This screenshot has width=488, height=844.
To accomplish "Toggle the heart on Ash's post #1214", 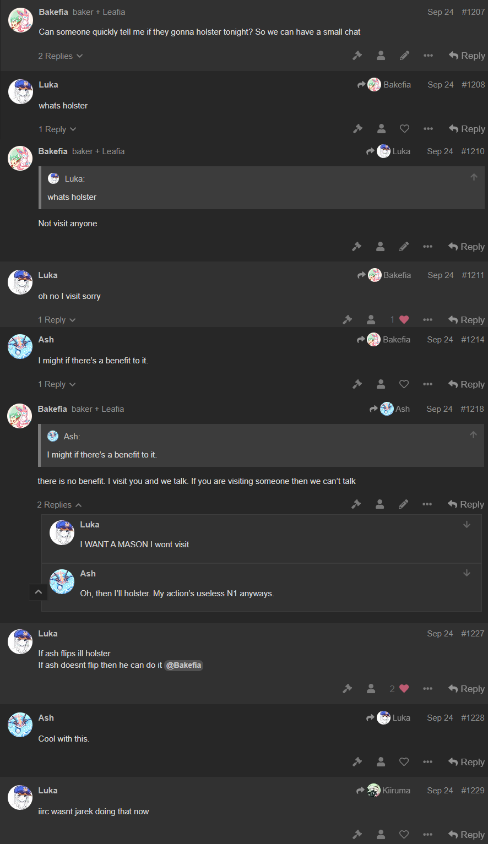I will [x=404, y=384].
